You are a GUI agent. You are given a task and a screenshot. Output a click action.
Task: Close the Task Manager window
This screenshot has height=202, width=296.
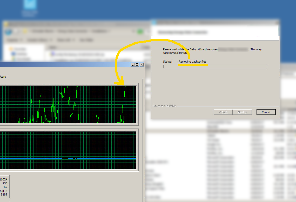point(142,64)
